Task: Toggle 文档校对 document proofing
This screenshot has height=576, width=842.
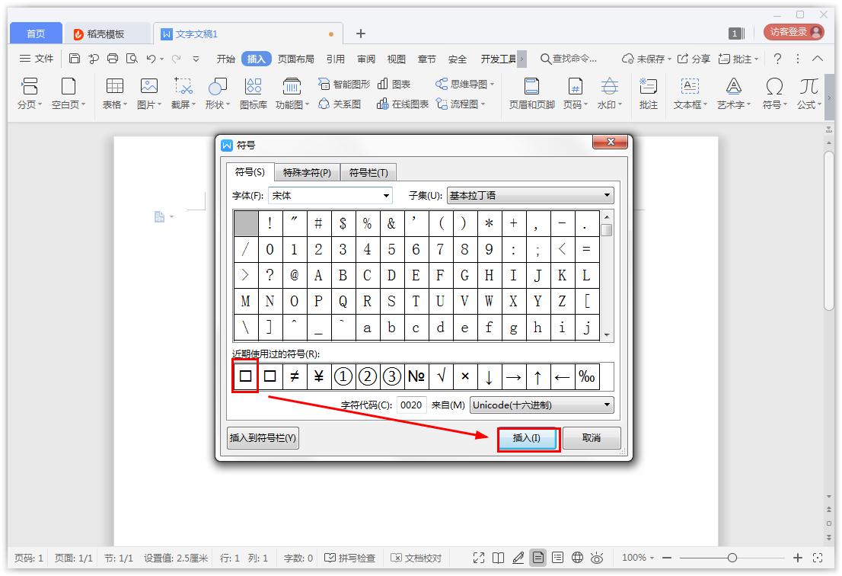Action: (x=416, y=558)
